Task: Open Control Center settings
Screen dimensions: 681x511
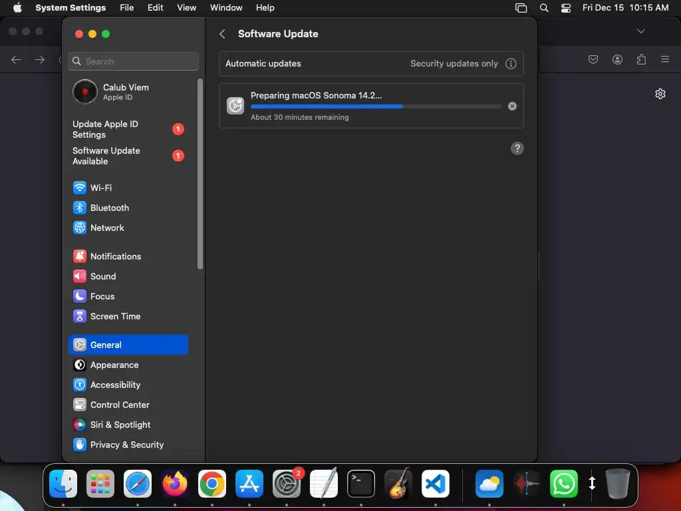Action: pos(128,405)
